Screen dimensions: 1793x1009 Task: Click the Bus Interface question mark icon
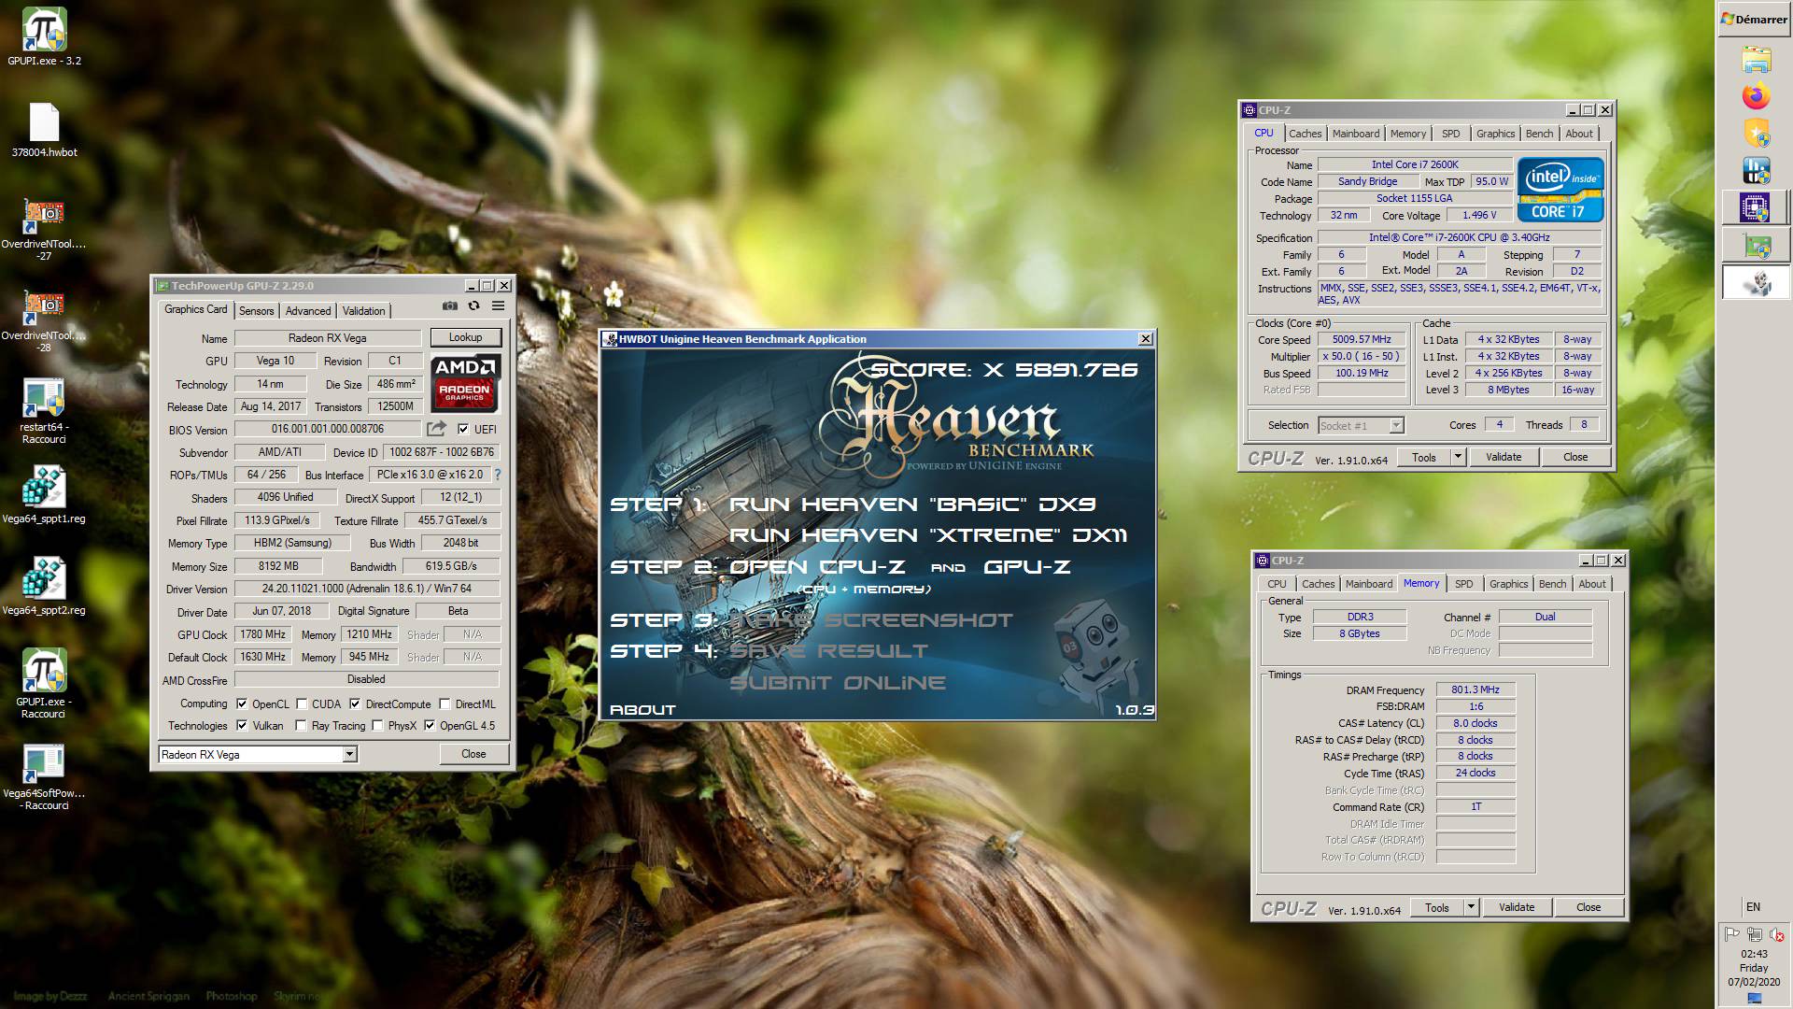click(498, 475)
